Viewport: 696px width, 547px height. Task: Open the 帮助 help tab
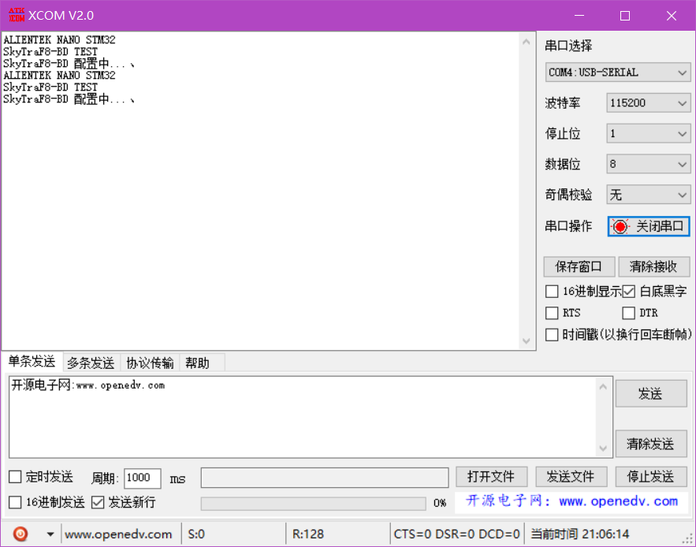coord(199,363)
